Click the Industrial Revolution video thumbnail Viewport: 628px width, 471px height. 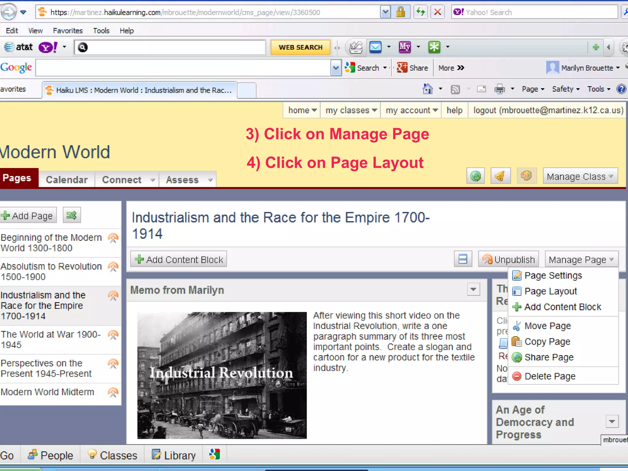(222, 375)
